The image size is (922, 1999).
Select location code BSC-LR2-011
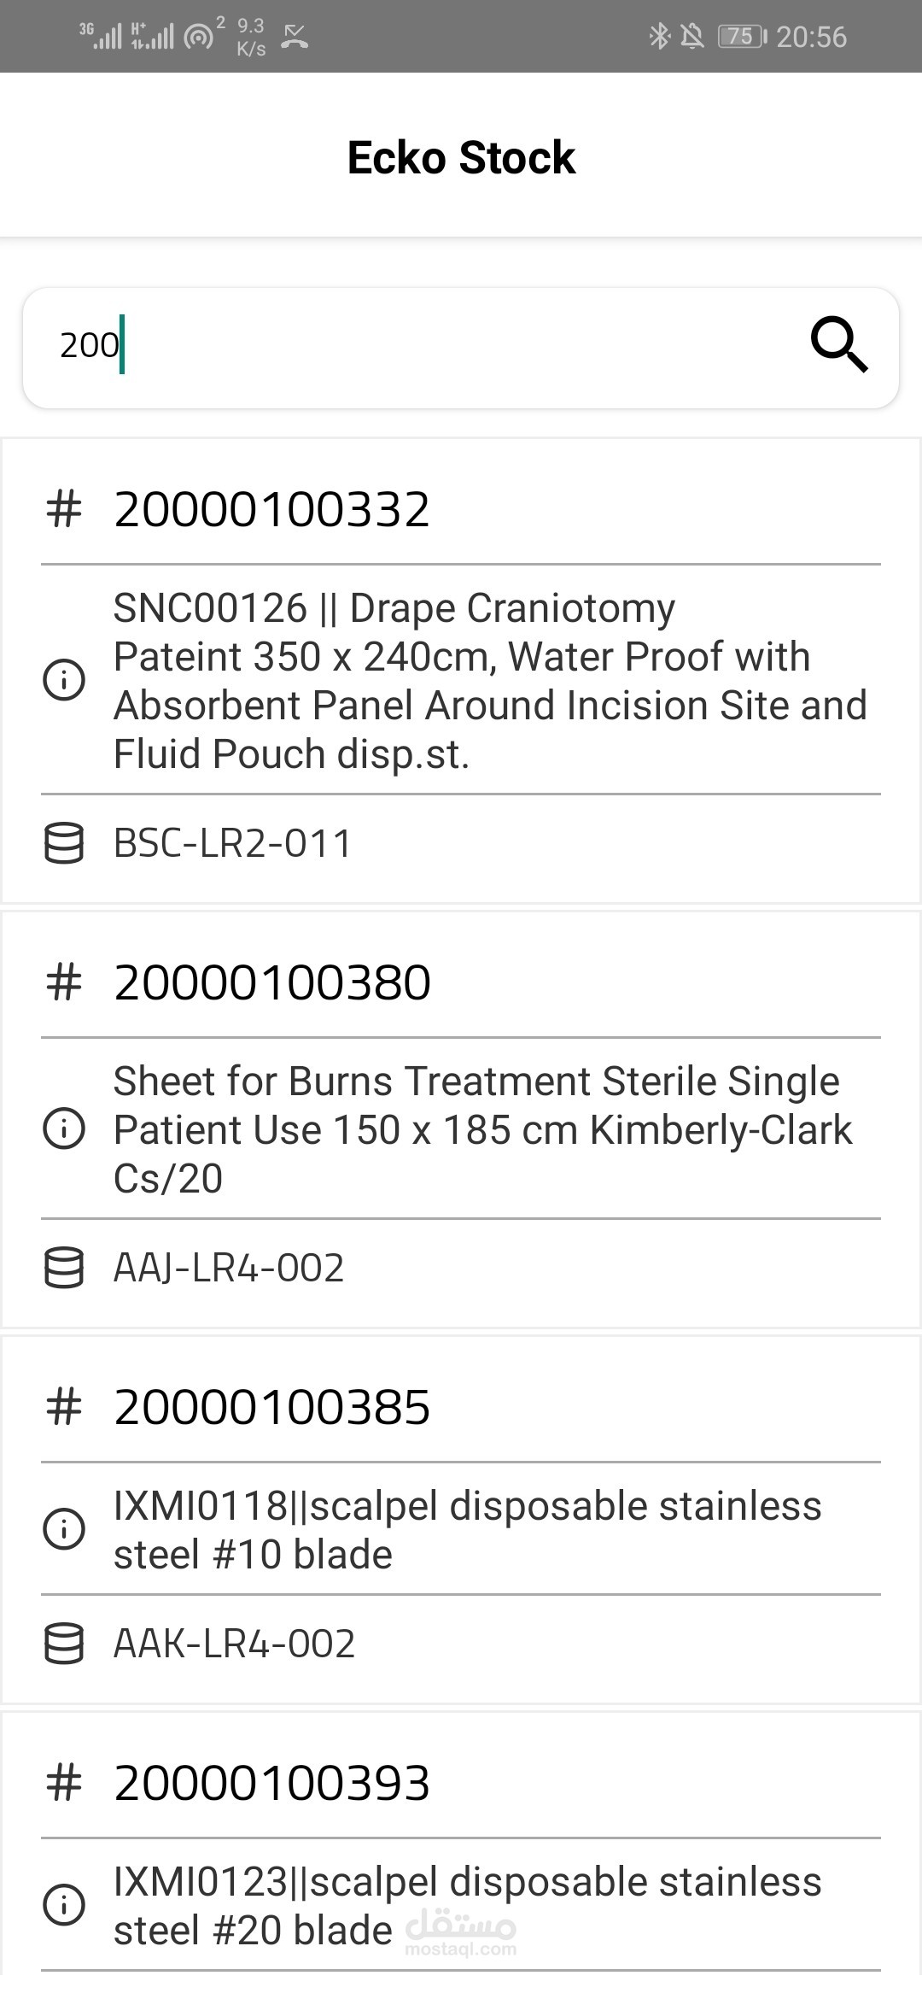[232, 844]
